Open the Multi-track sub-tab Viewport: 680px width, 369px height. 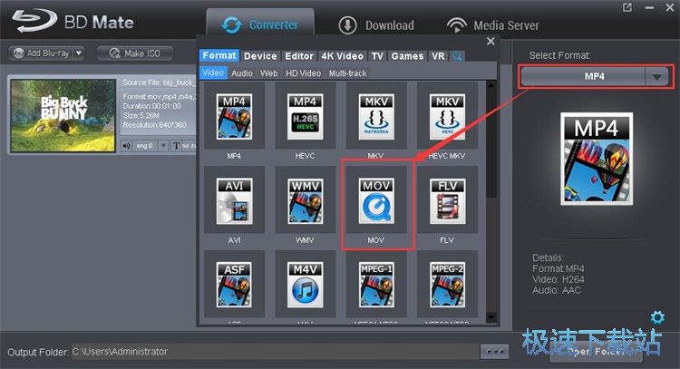[x=348, y=73]
